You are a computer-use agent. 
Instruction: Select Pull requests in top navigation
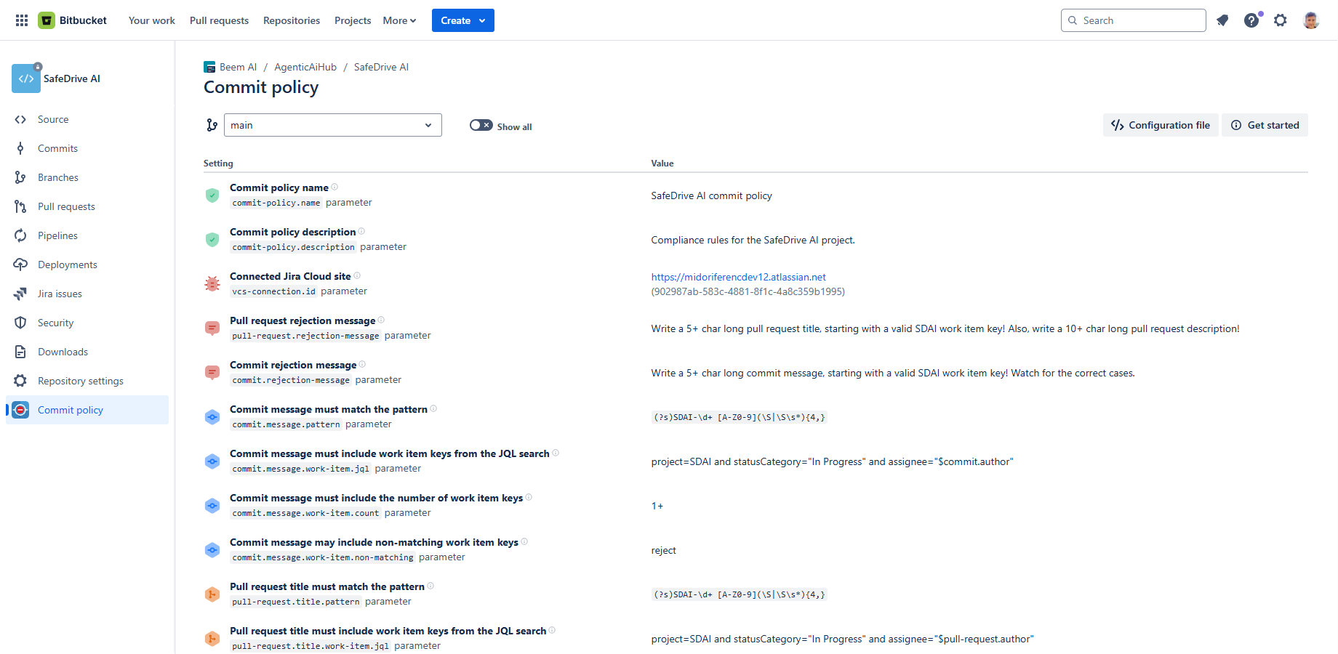(x=219, y=20)
